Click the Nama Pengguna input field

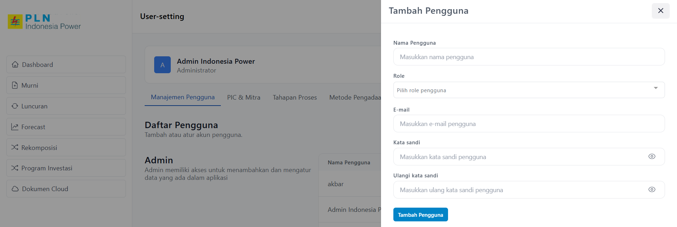click(x=528, y=57)
